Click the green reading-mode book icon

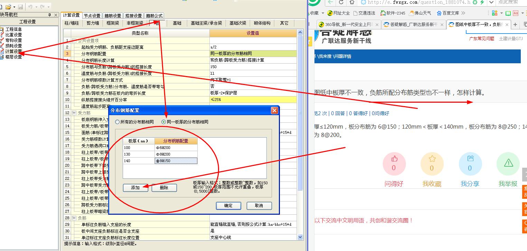[508, 13]
